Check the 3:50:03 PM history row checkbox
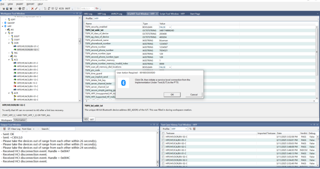Screen dimensions: 320x169 pyautogui.click(x=163, y=144)
